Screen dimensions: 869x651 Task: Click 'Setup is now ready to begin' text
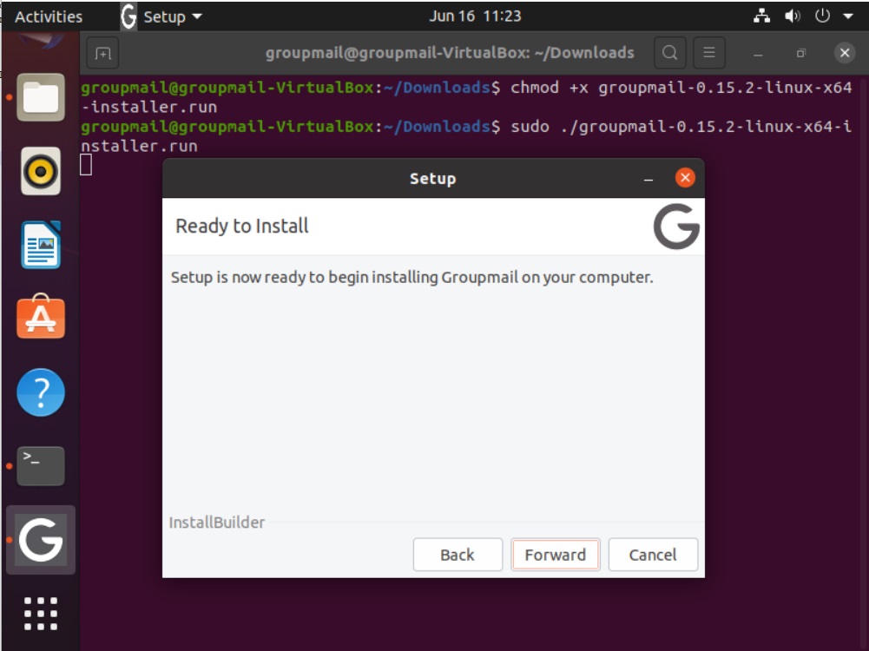pos(411,277)
